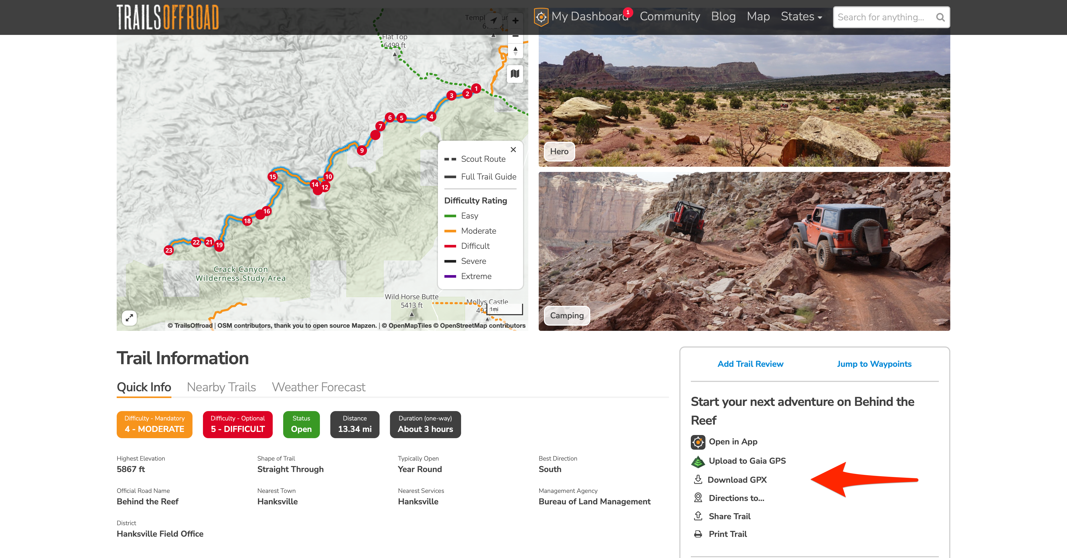Image resolution: width=1067 pixels, height=558 pixels.
Task: Switch to the Quick Info tab
Action: [x=144, y=387]
